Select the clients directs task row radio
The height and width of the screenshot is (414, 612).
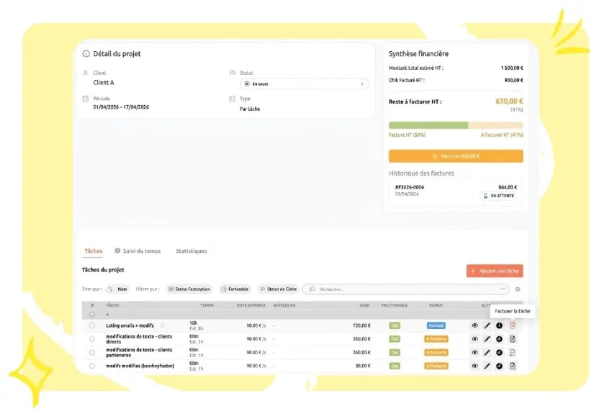tap(92, 339)
